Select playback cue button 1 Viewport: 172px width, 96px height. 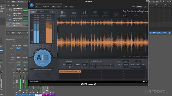click(x=92, y=64)
